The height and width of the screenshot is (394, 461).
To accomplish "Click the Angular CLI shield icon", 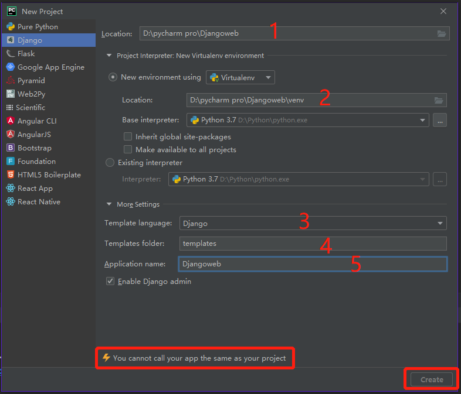I will (11, 121).
